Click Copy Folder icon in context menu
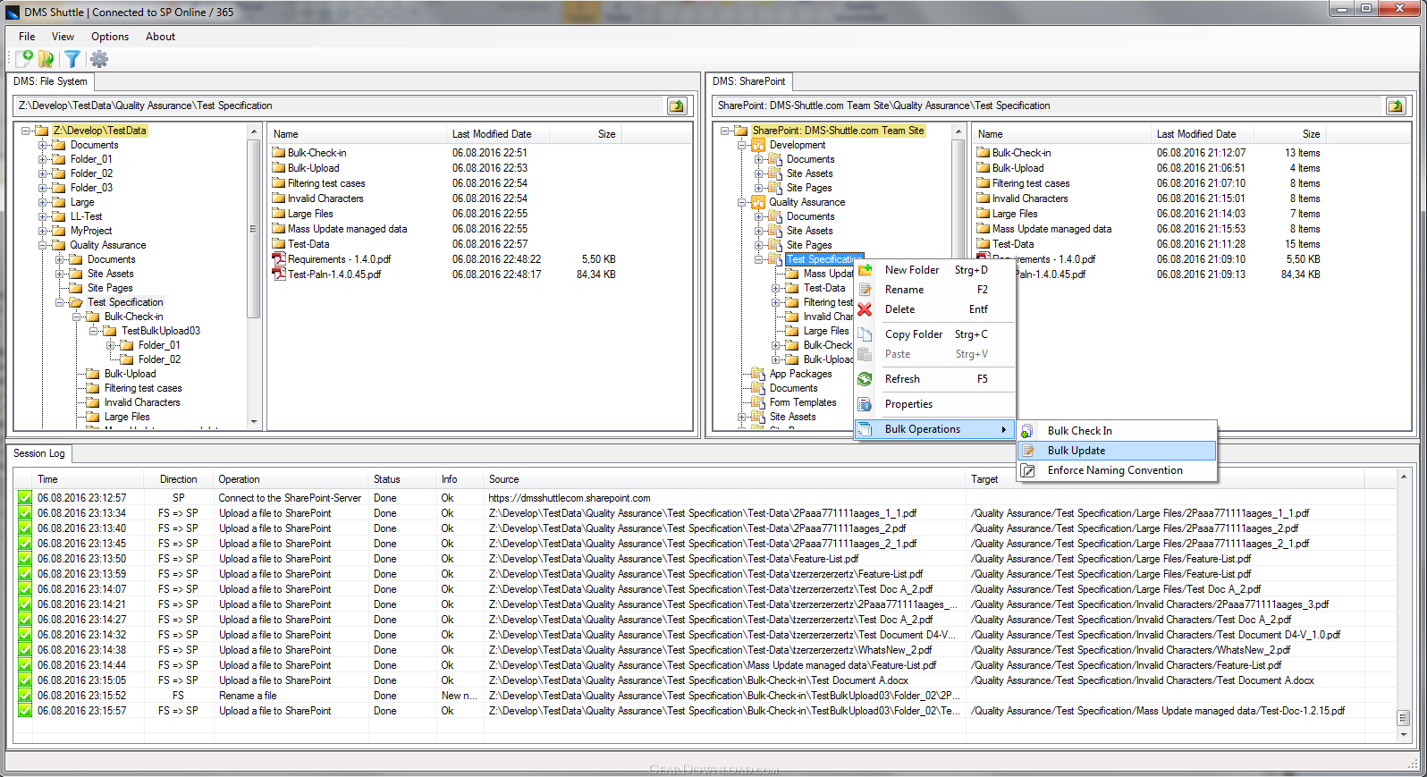This screenshot has height=777, width=1427. click(x=865, y=334)
